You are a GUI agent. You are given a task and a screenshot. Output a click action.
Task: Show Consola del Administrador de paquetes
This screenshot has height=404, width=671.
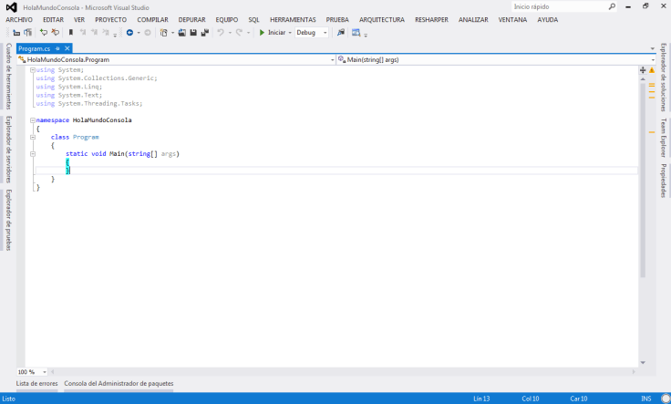click(x=119, y=384)
